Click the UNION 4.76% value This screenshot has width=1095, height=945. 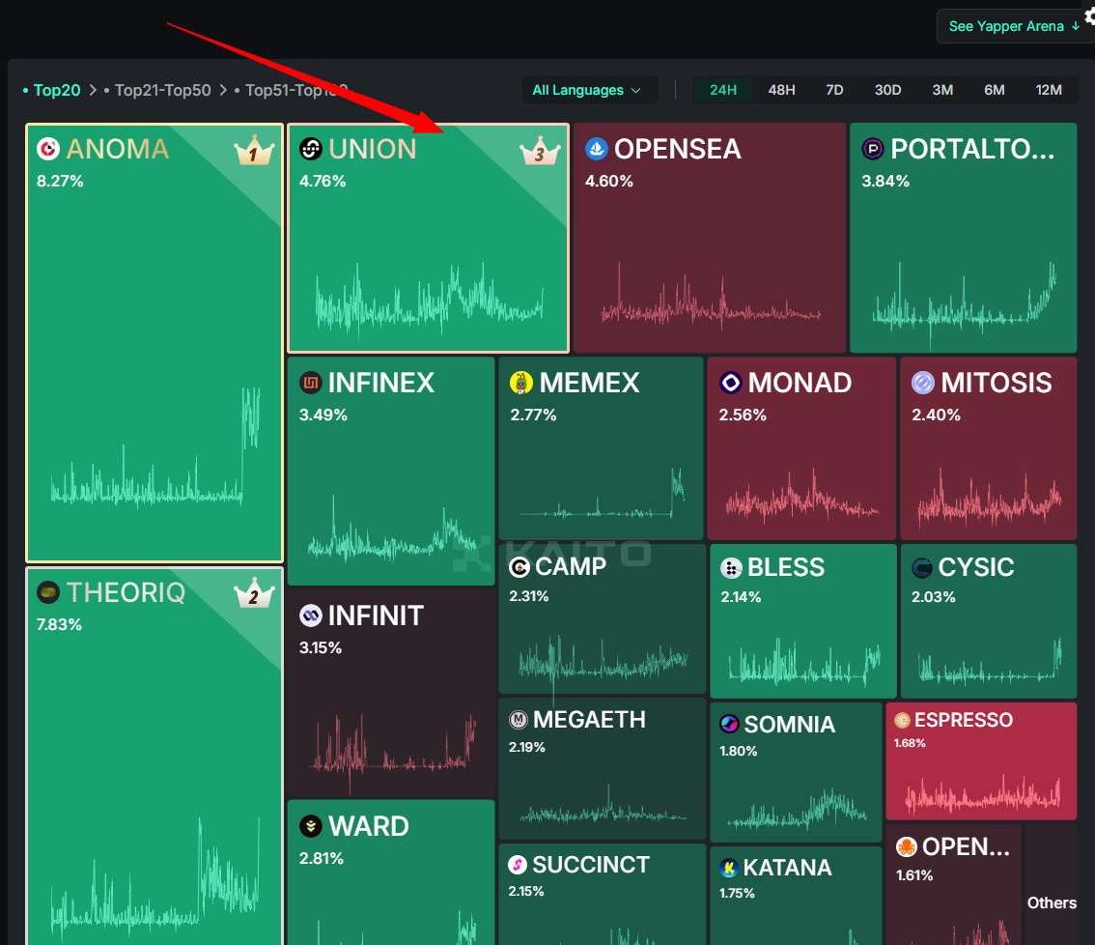click(x=323, y=181)
